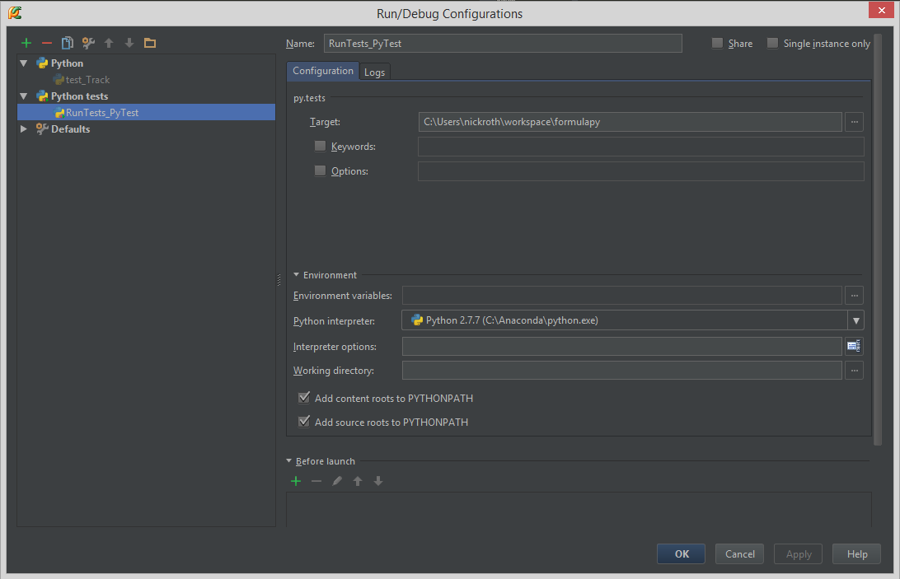
Task: Browse for the Target path
Action: coord(854,122)
